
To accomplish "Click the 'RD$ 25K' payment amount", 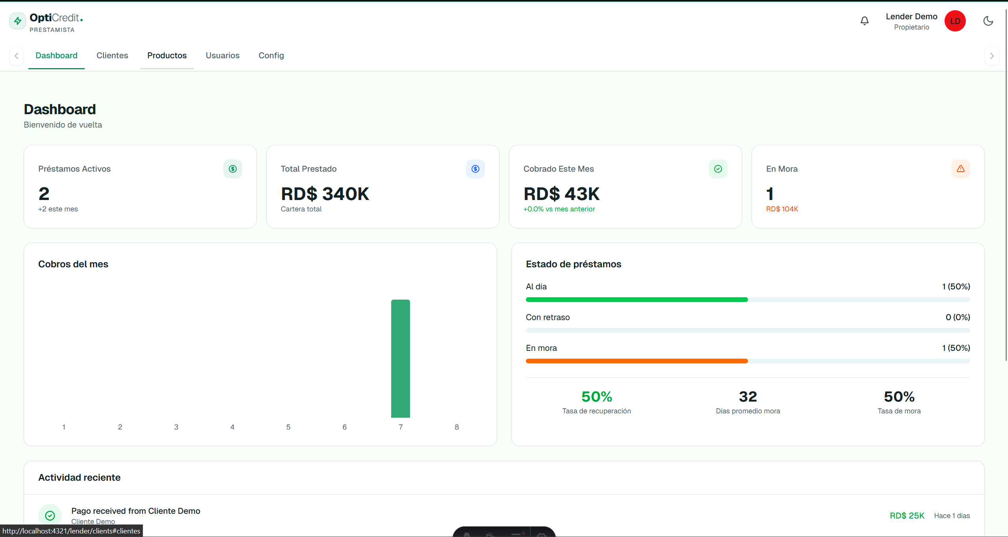I will (907, 516).
